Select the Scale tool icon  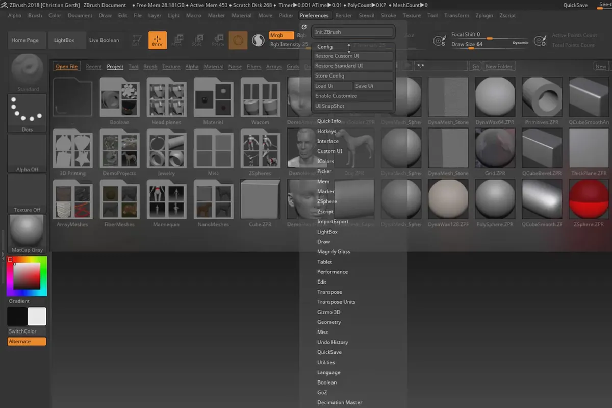pyautogui.click(x=197, y=40)
